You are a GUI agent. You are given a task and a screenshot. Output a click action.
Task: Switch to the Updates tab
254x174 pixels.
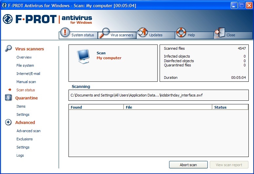tap(156, 35)
